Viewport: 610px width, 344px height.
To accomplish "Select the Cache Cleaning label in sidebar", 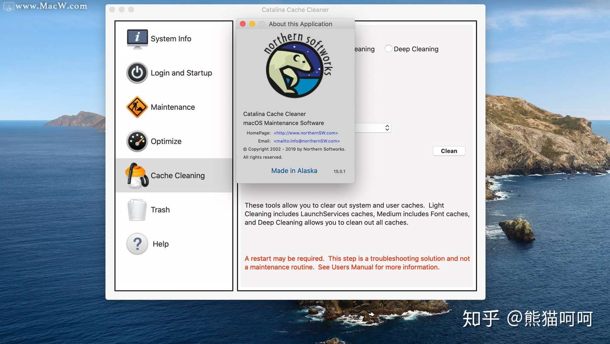I will pos(177,175).
